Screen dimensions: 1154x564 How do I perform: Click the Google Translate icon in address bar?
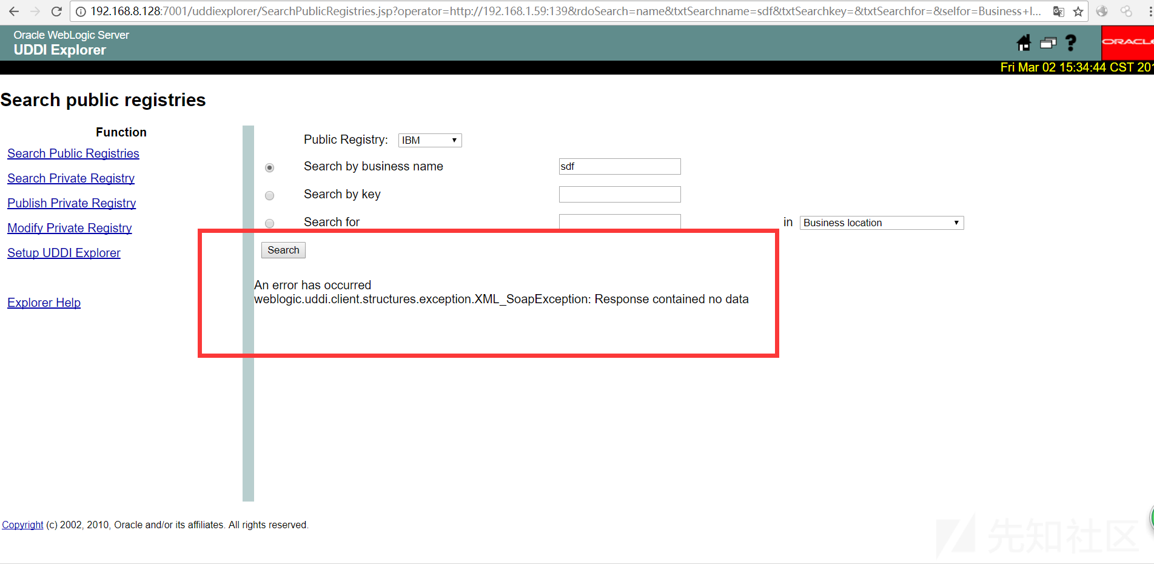point(1059,12)
